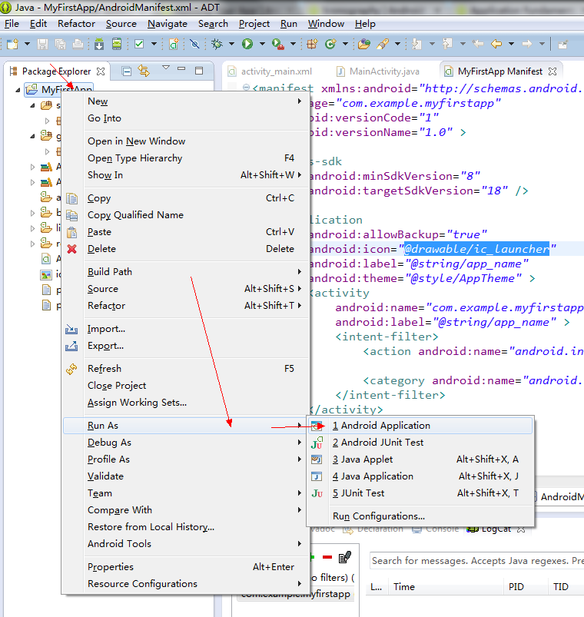
Task: Select 5 JUnit Test in the submenu
Action: point(420,493)
